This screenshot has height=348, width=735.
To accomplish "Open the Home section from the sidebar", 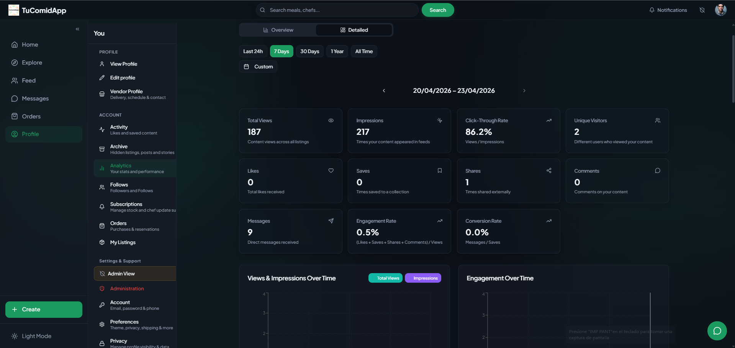I will [x=30, y=45].
